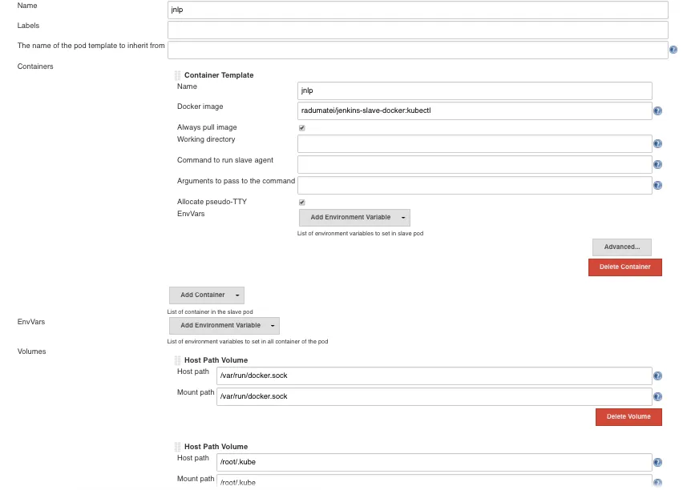The image size is (683, 490).
Task: Focus Container Template Name field
Action: coord(475,91)
